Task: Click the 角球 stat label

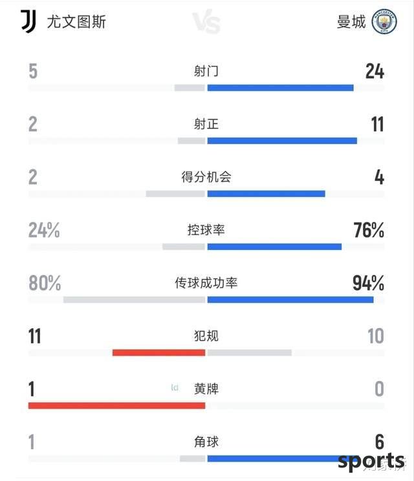Action: tap(206, 442)
